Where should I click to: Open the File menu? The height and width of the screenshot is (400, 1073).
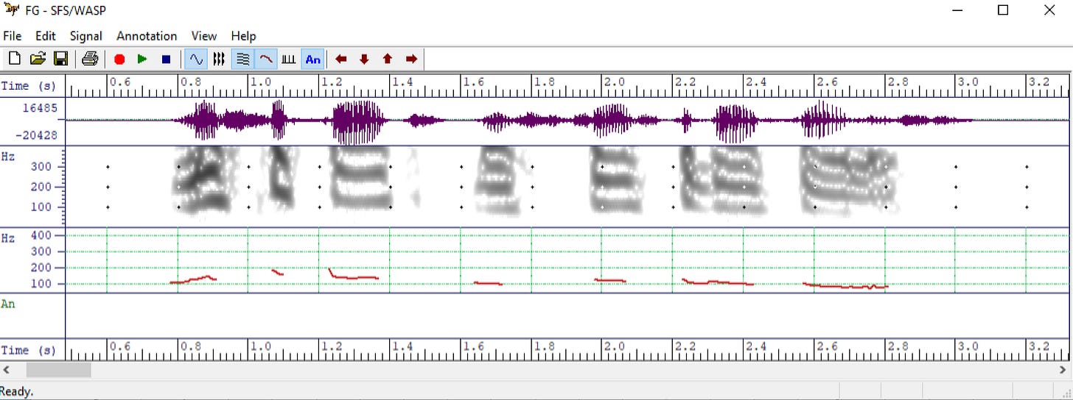(13, 36)
